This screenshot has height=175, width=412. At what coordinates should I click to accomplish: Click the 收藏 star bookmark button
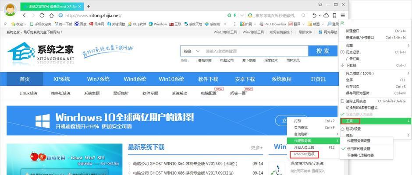[17, 24]
